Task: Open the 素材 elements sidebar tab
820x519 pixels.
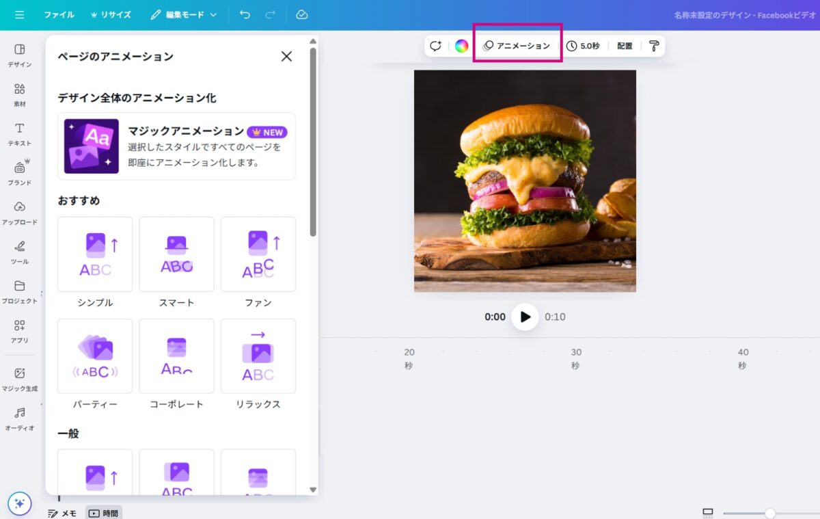Action: click(x=20, y=95)
